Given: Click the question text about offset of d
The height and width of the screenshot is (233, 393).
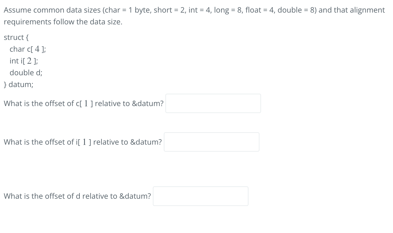Looking at the screenshot, I should [77, 196].
